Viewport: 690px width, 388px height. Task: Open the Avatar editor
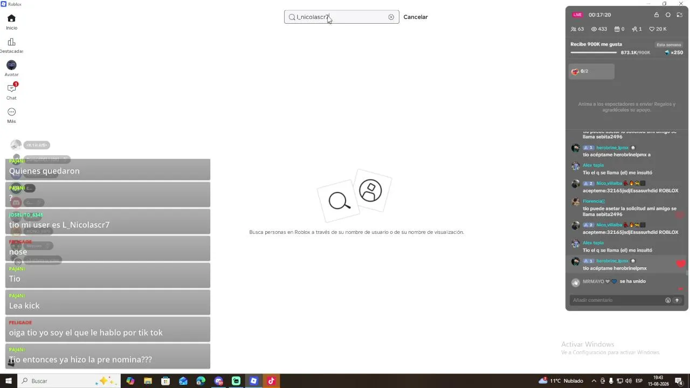click(11, 68)
